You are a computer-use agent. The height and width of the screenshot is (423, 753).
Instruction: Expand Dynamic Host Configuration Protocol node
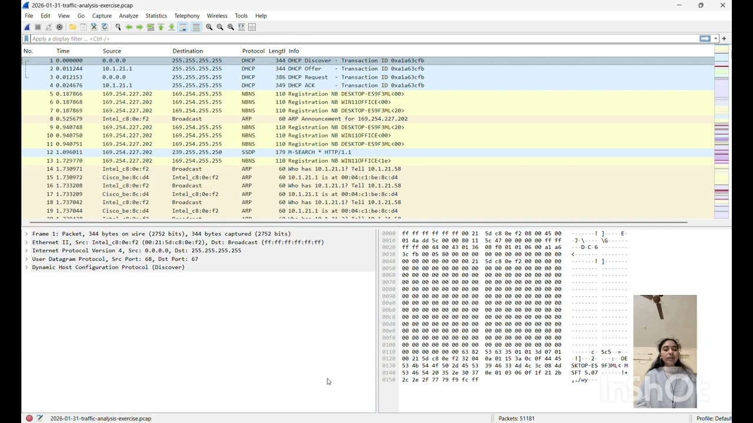[x=26, y=267]
